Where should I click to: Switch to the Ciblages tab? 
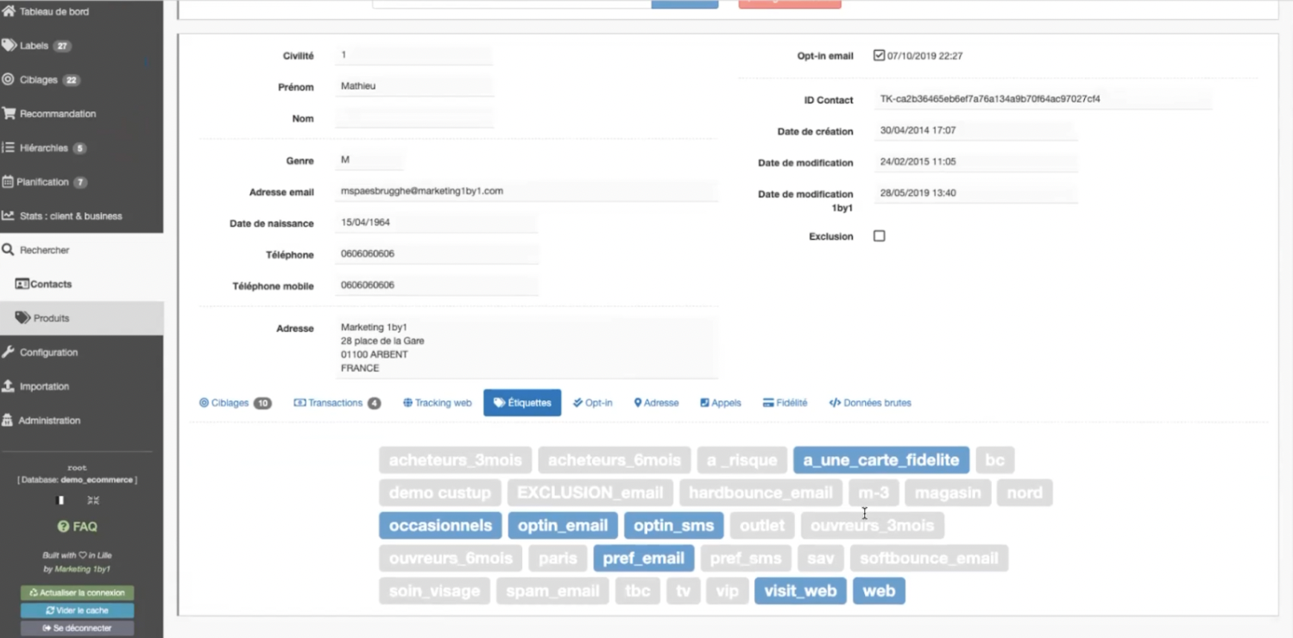coord(235,403)
